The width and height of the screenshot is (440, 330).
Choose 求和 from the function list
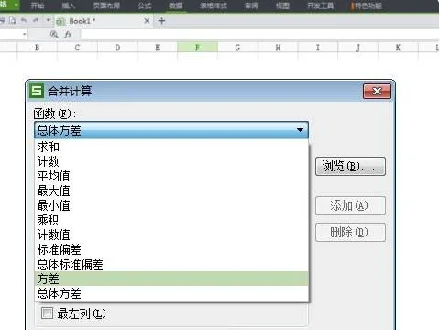(171, 147)
